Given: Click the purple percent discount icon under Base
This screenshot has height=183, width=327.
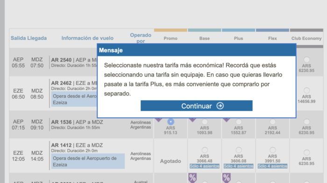Looking at the screenshot, I should (x=192, y=178).
